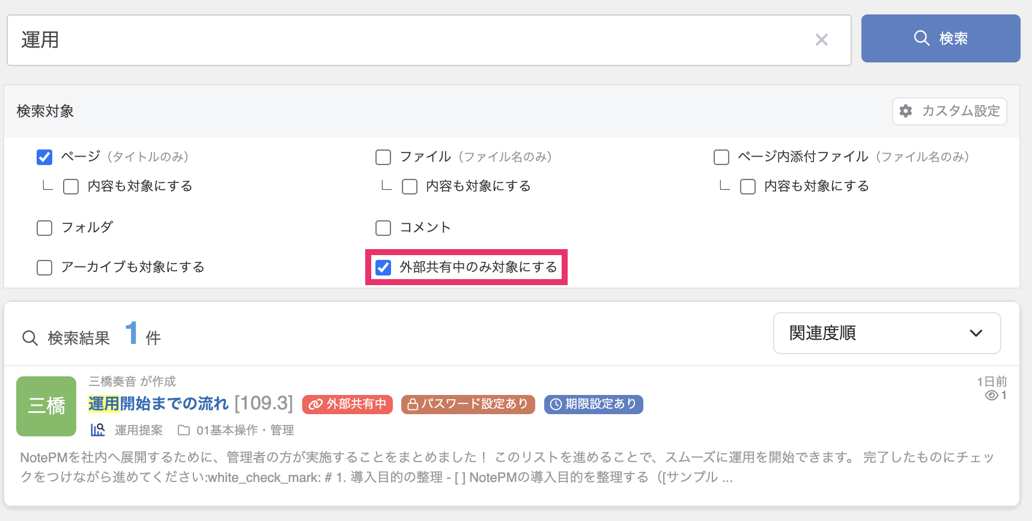
Task: Clear the search field with the X icon
Action: [821, 40]
